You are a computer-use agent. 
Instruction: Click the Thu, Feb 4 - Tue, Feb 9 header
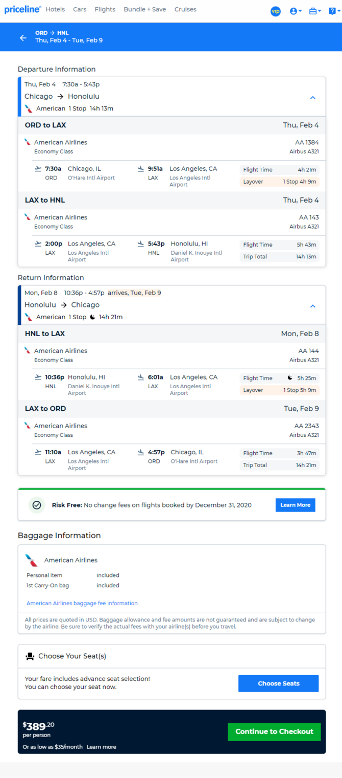pos(69,40)
